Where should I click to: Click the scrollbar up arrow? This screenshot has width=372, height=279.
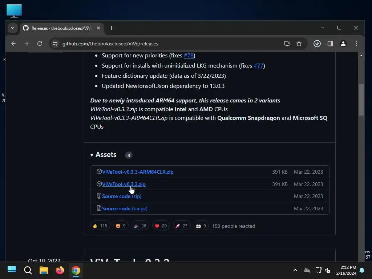pos(361,56)
